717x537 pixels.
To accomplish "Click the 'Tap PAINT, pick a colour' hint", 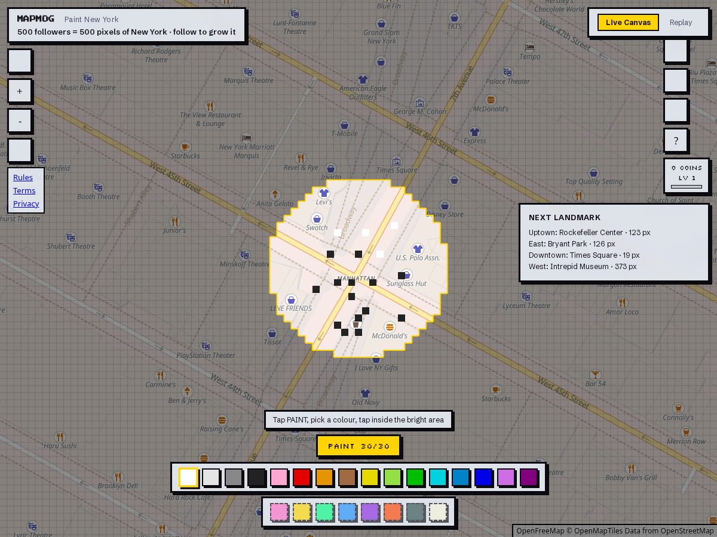I will pyautogui.click(x=358, y=419).
